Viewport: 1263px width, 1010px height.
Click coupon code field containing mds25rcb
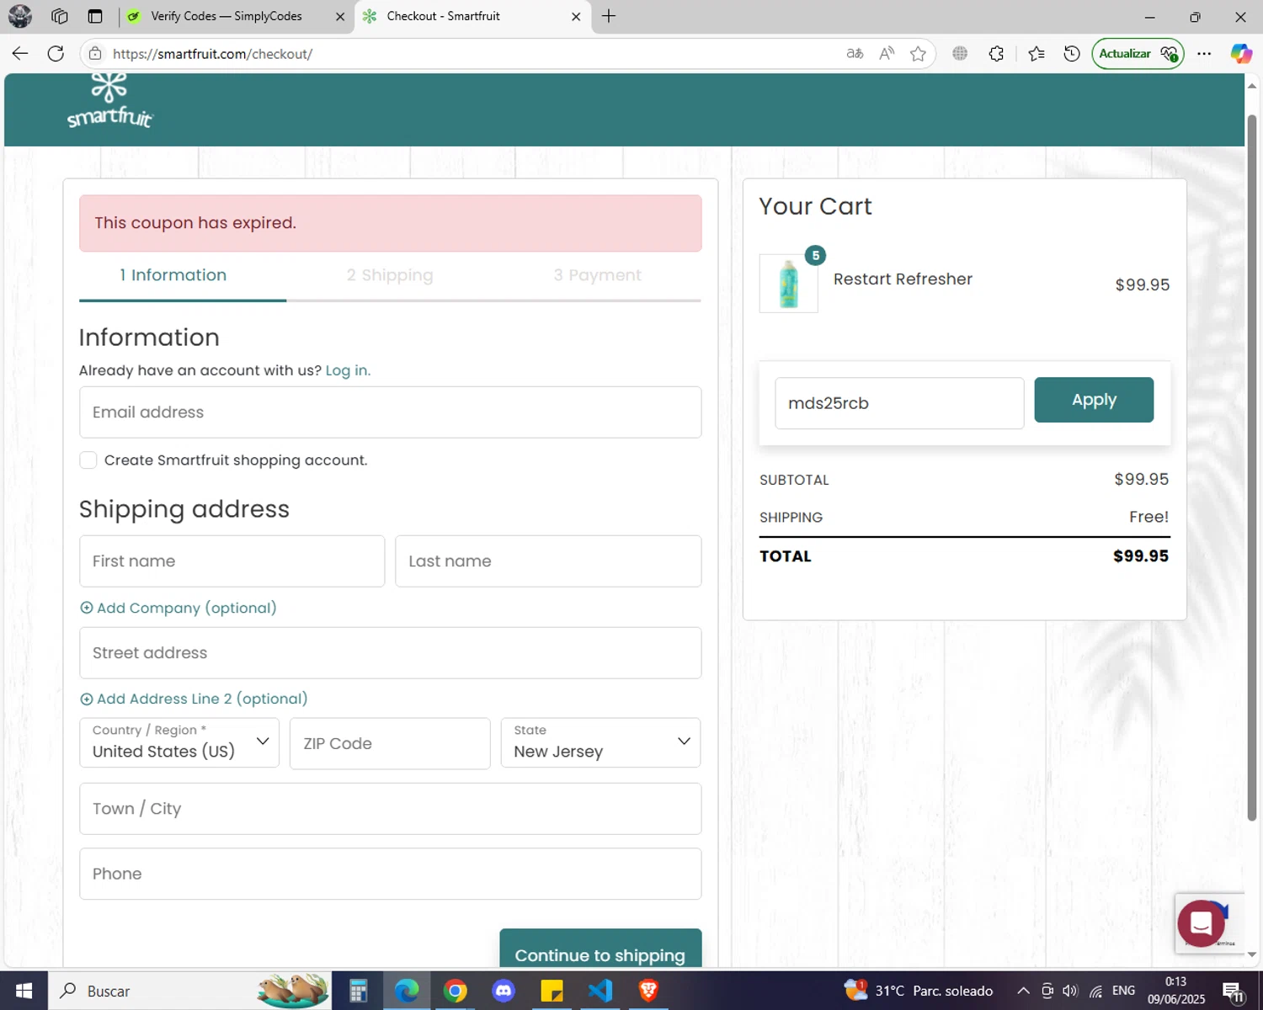[x=899, y=403]
